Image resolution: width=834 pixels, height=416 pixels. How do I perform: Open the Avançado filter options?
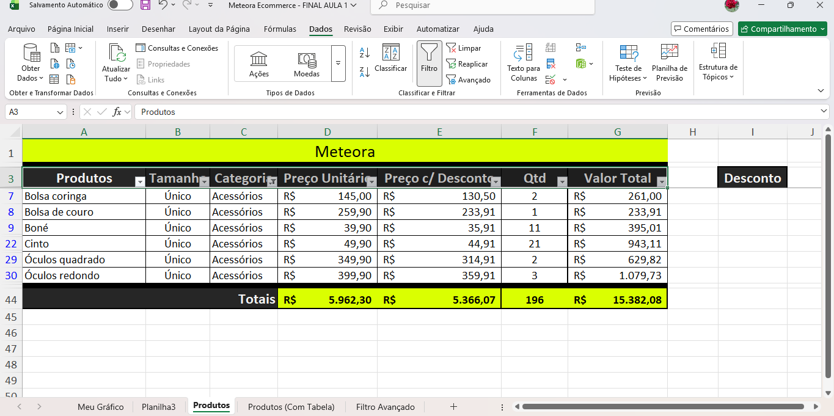pos(468,80)
